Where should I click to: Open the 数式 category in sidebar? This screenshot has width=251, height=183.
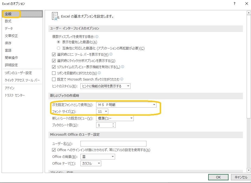pyautogui.click(x=8, y=21)
